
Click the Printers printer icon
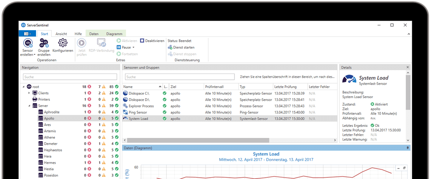click(x=35, y=100)
